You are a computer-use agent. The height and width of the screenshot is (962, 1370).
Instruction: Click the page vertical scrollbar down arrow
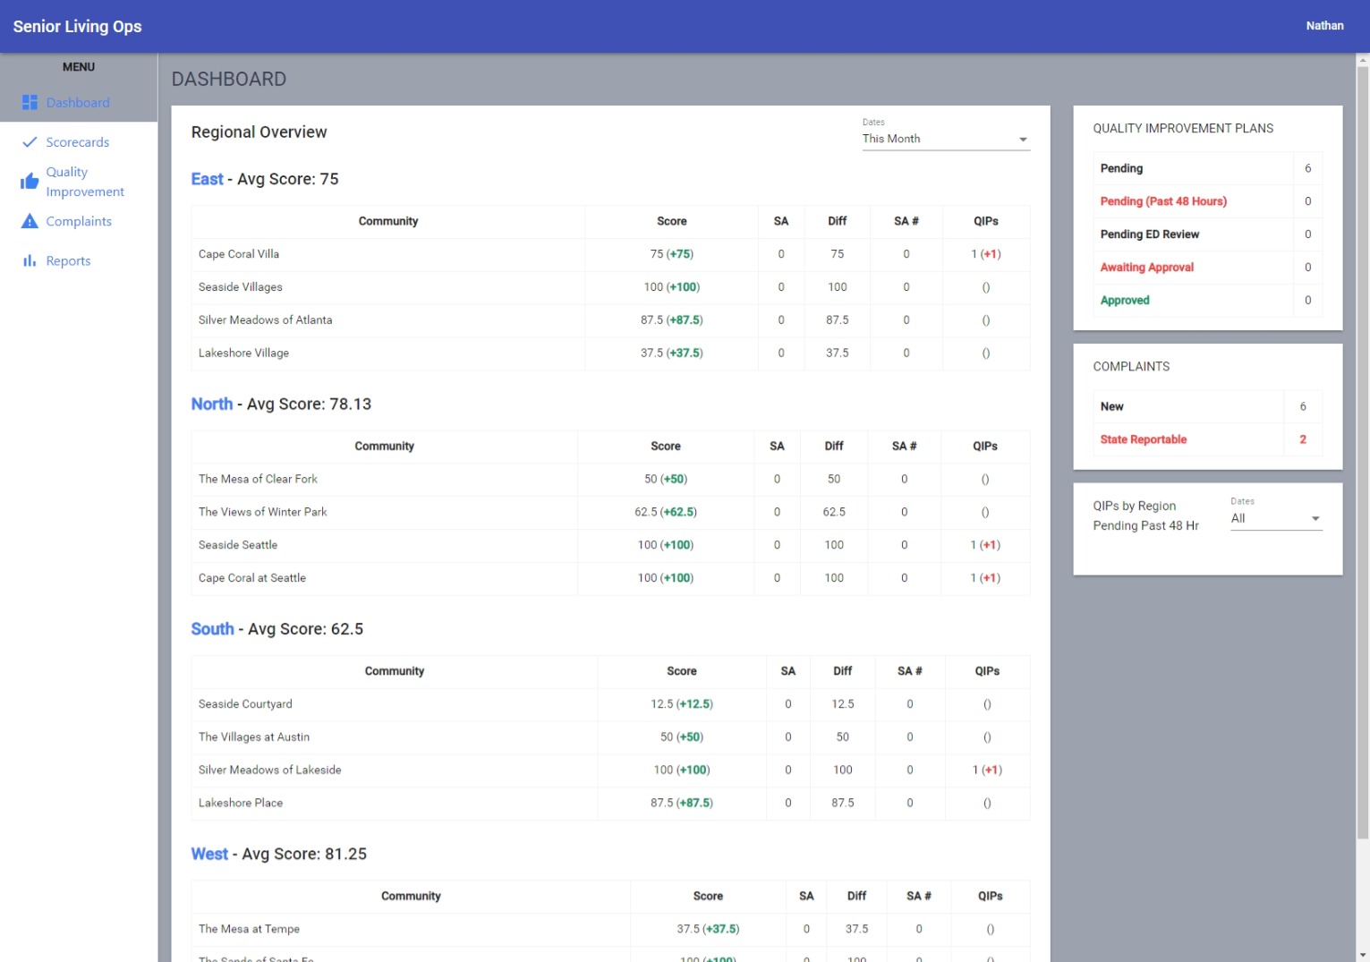coord(1362,954)
